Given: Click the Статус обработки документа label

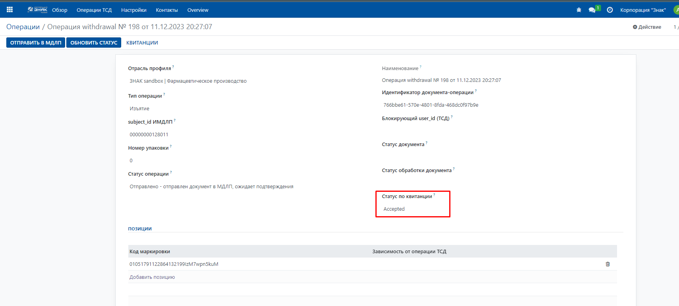Looking at the screenshot, I should pos(416,170).
